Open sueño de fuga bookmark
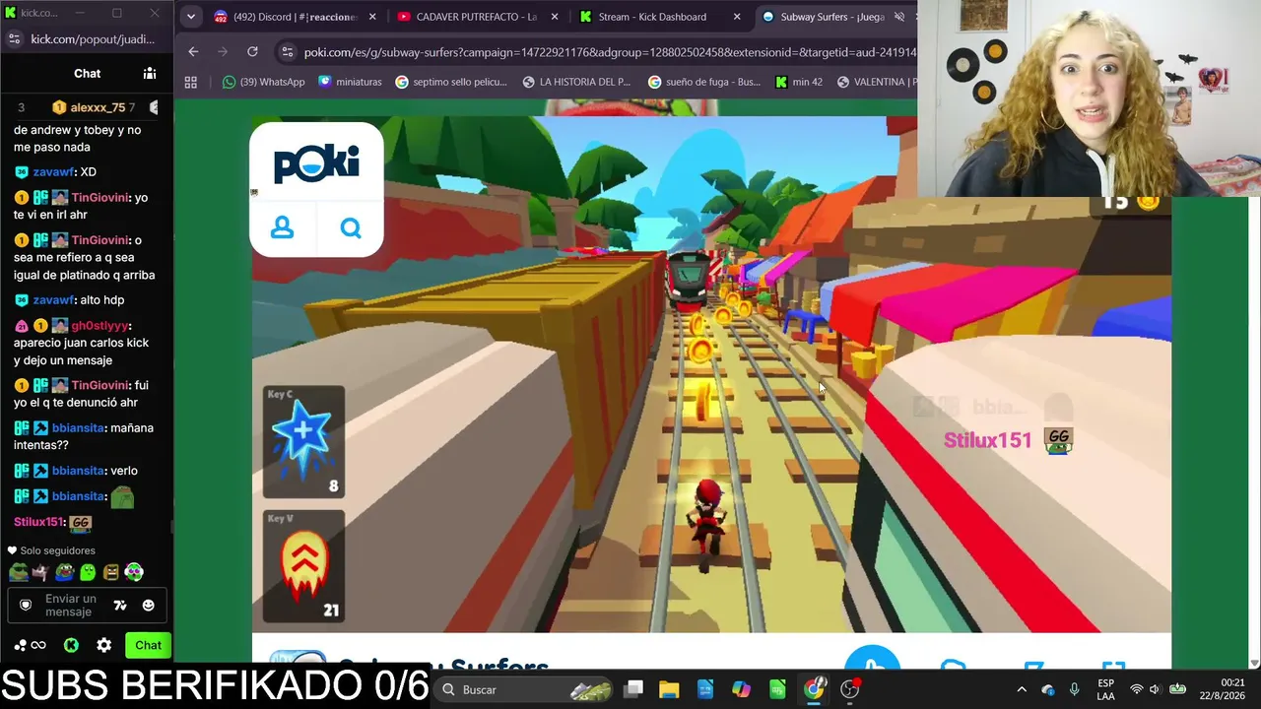This screenshot has width=1261, height=709. (703, 82)
